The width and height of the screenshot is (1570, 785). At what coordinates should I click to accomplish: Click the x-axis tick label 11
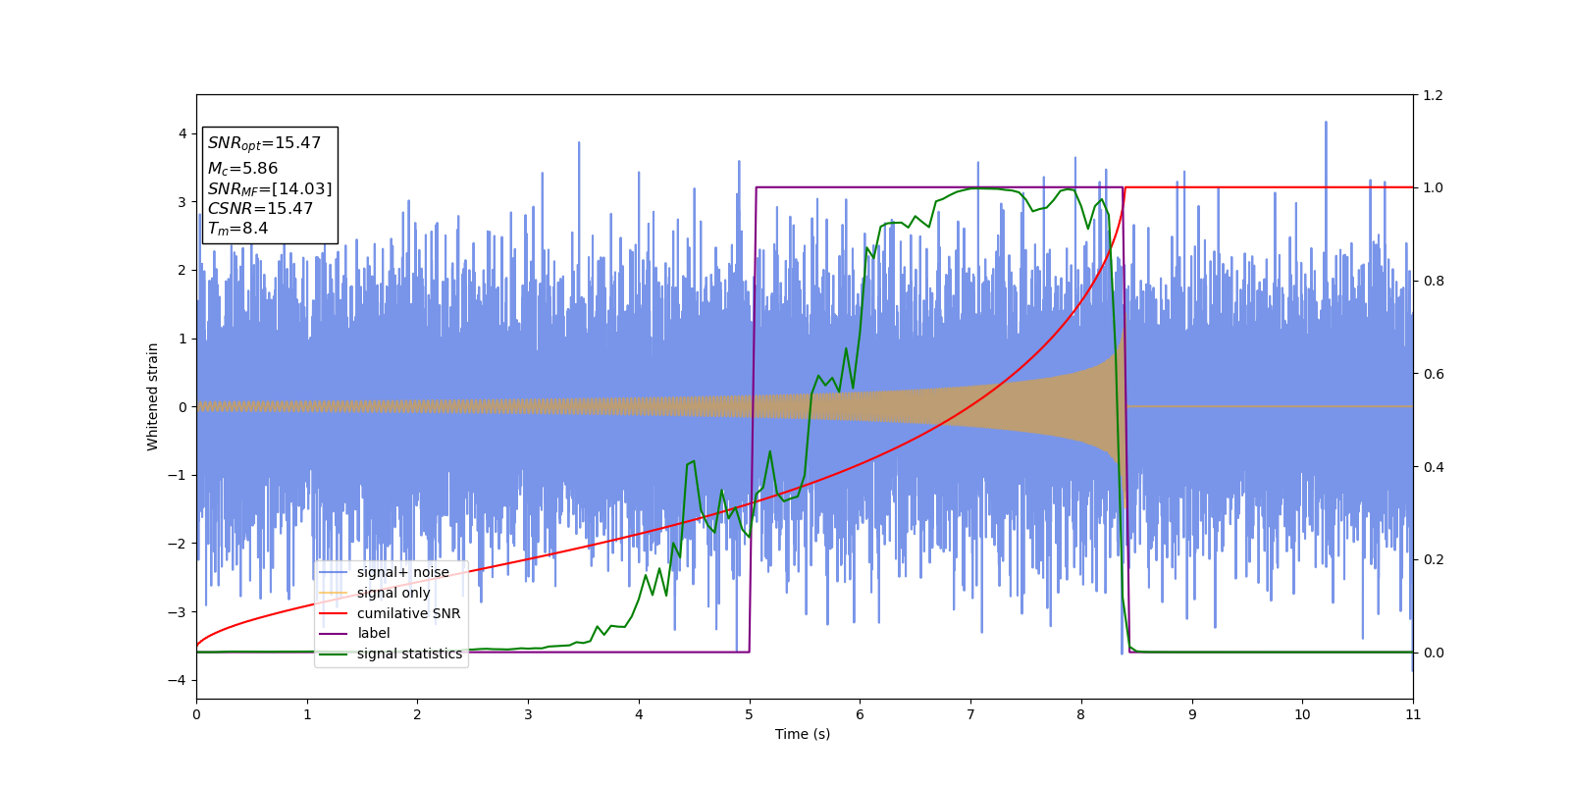pyautogui.click(x=1413, y=714)
